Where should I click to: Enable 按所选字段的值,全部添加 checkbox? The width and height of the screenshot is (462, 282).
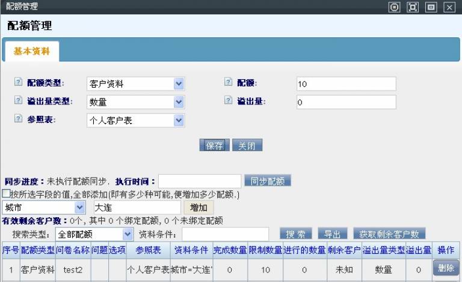tap(6, 194)
